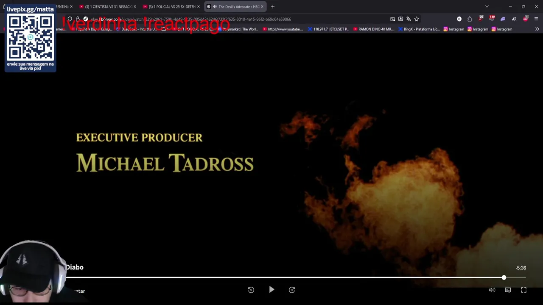The height and width of the screenshot is (305, 543).
Task: Switch to 1 CIENTISTA VS 31 NEGACIO tab
Action: coord(109,7)
